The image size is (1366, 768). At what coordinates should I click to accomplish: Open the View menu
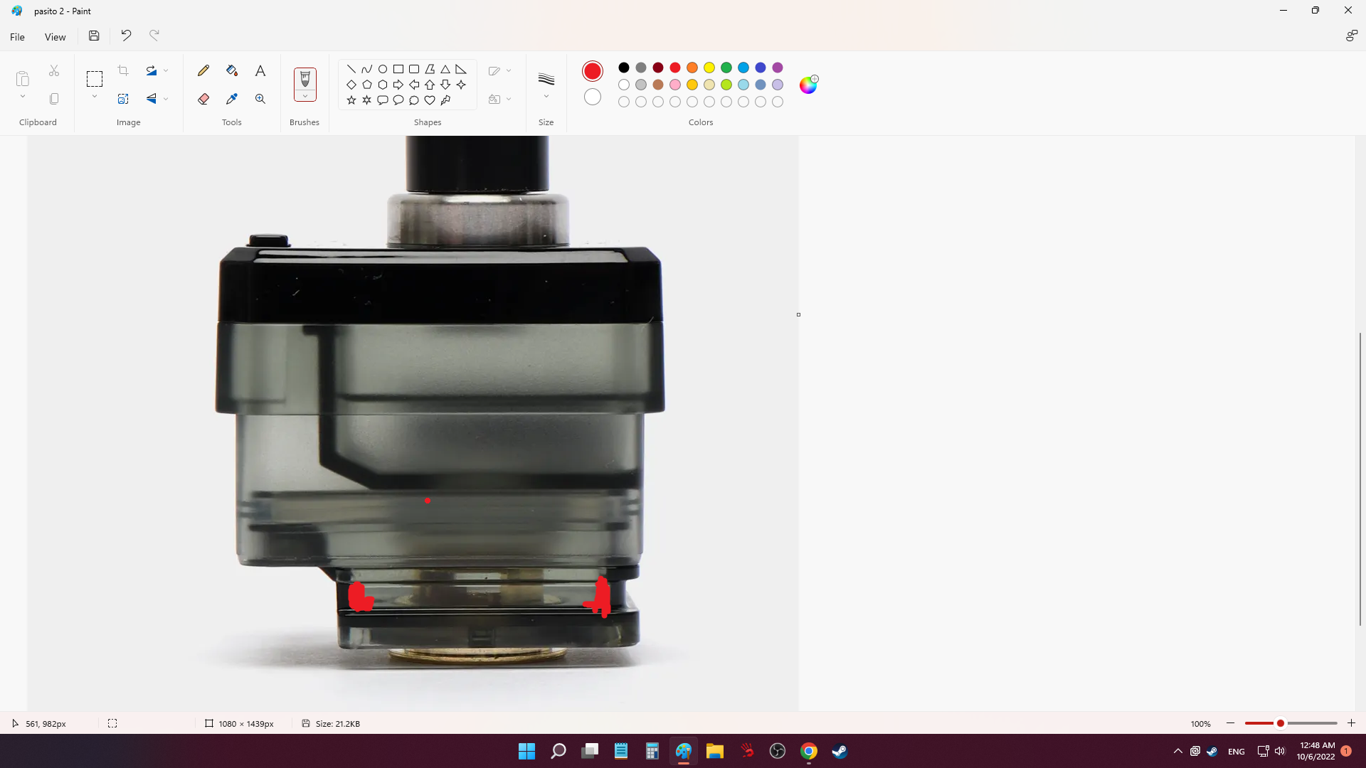click(x=55, y=37)
